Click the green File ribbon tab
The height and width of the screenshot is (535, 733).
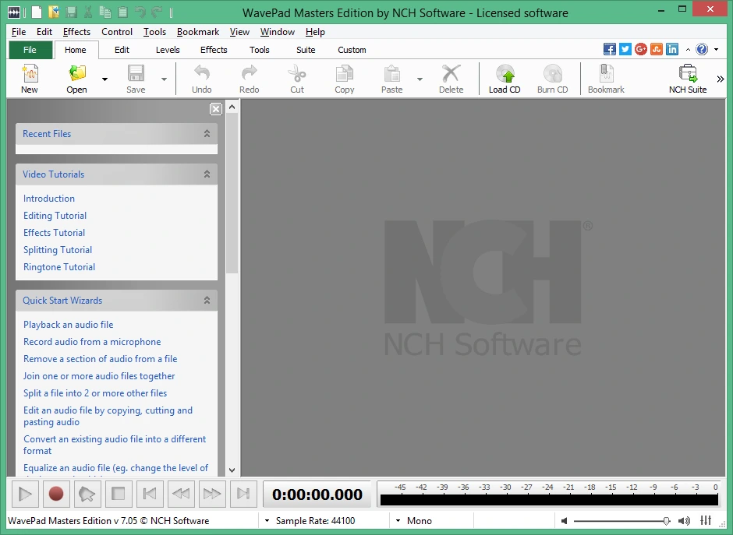[x=30, y=50]
